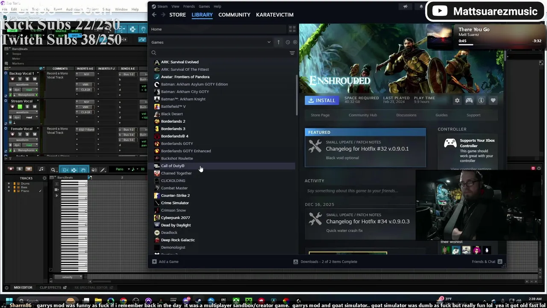Switch to CLIP EFFECTS tab in Pro Tools

pyautogui.click(x=50, y=287)
